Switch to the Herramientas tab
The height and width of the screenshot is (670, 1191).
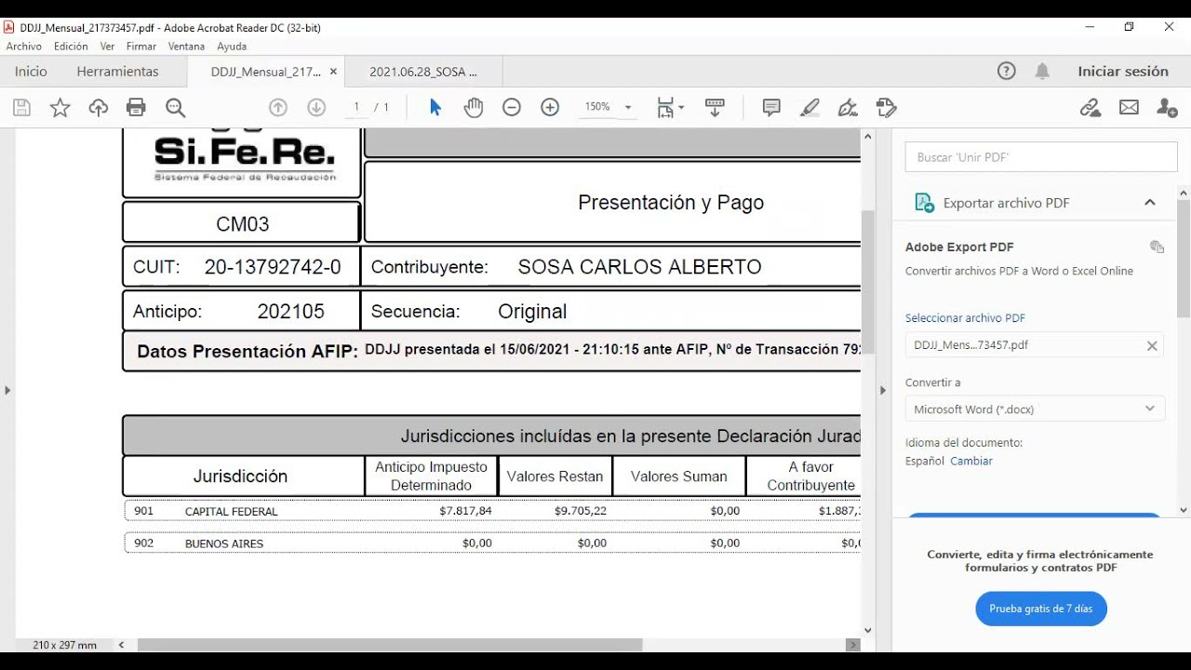coord(117,72)
